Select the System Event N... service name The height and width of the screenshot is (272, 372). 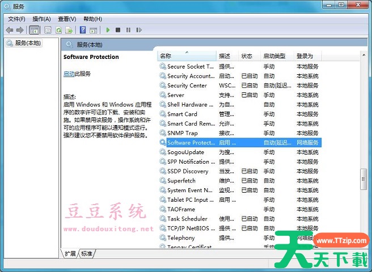[x=190, y=190]
